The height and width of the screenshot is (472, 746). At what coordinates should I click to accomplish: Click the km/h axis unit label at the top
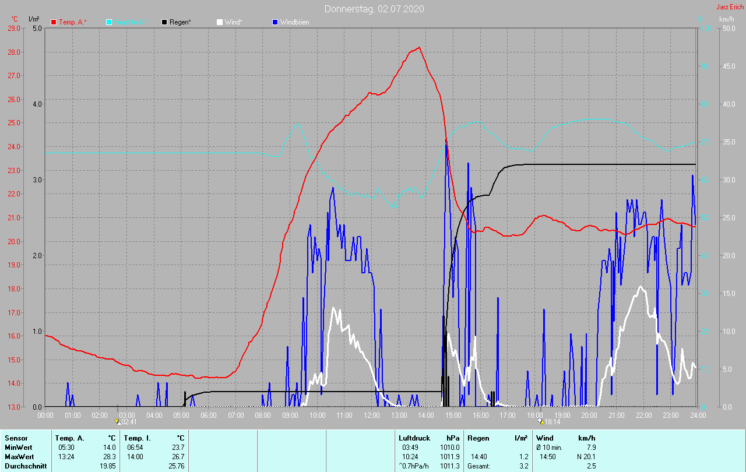727,19
